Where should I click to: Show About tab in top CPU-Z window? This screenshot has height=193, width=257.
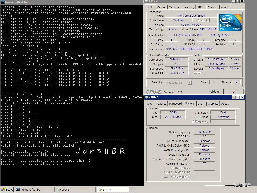point(225,7)
